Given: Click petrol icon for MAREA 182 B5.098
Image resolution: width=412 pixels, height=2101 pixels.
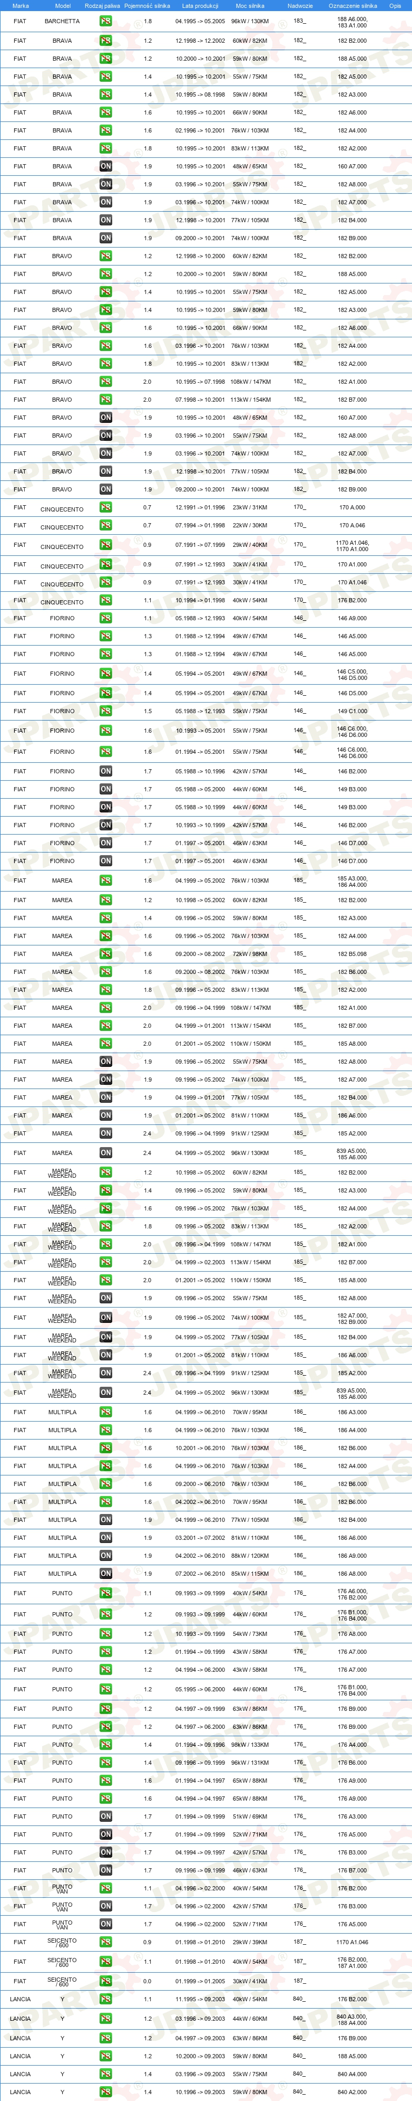Looking at the screenshot, I should [106, 953].
